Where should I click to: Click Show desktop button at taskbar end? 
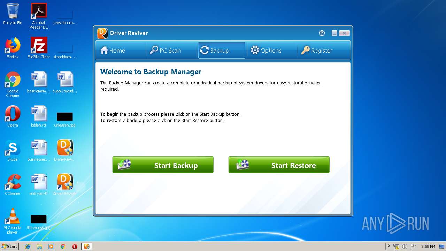(442, 246)
